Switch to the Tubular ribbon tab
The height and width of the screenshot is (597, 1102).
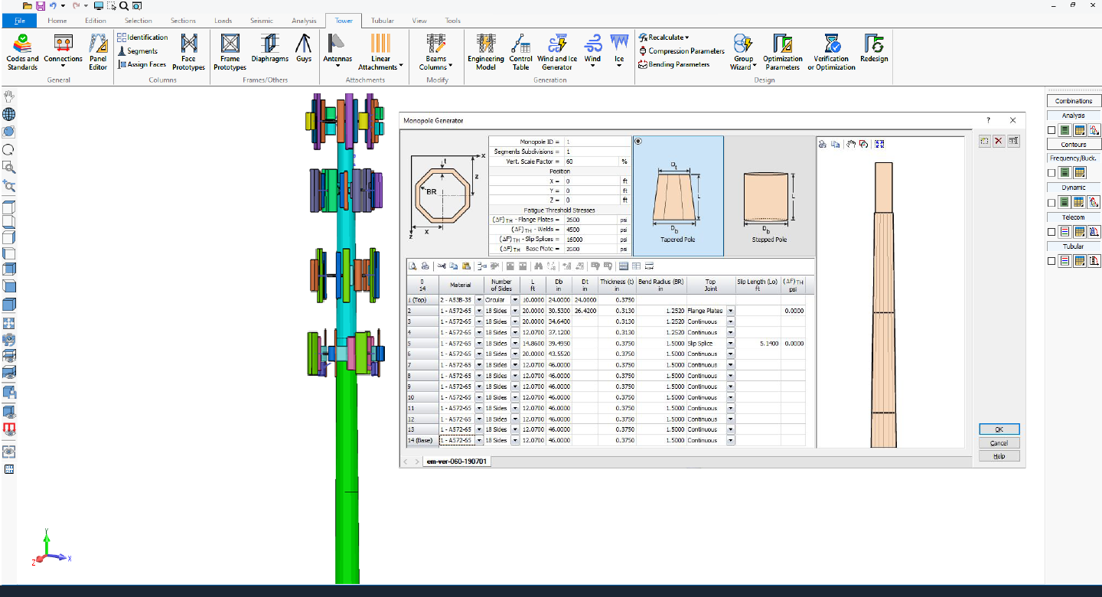382,21
